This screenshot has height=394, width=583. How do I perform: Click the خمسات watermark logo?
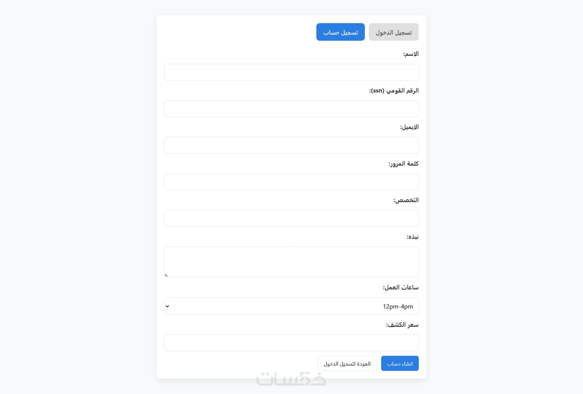(291, 379)
